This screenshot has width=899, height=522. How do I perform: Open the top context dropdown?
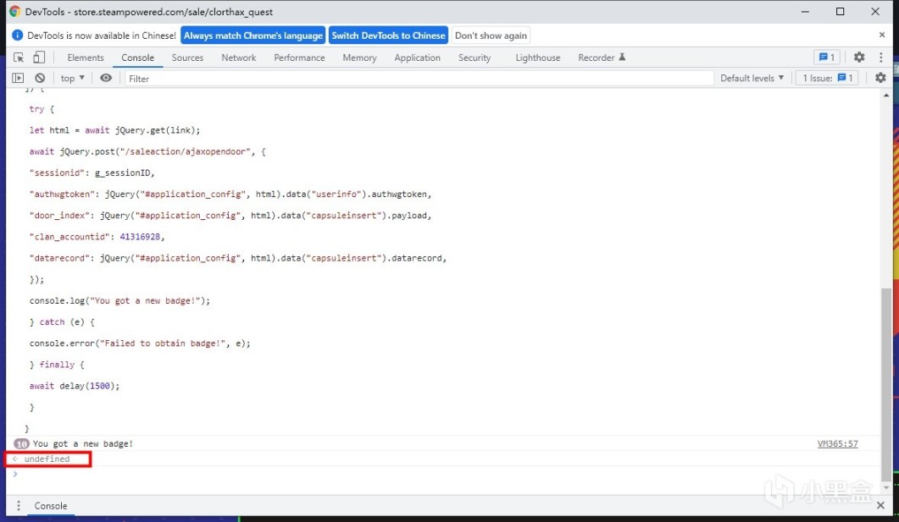tap(72, 79)
